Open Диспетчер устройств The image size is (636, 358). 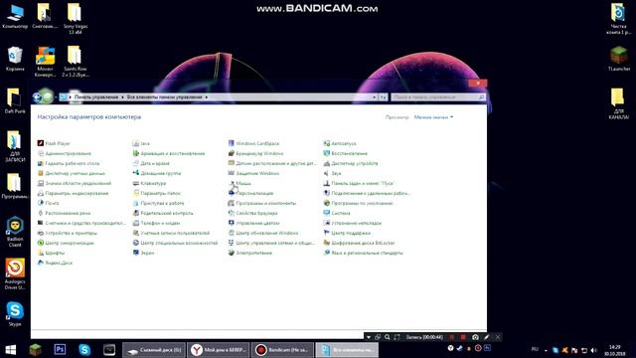351,163
